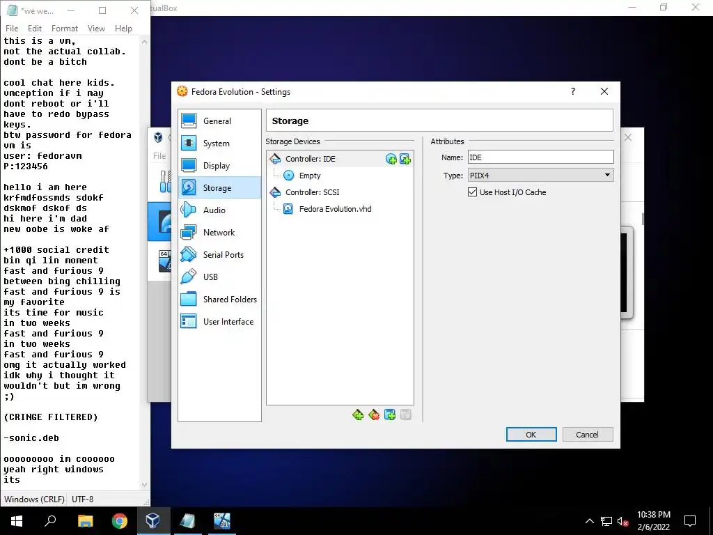Open General settings category
This screenshot has height=535, width=713.
point(219,121)
